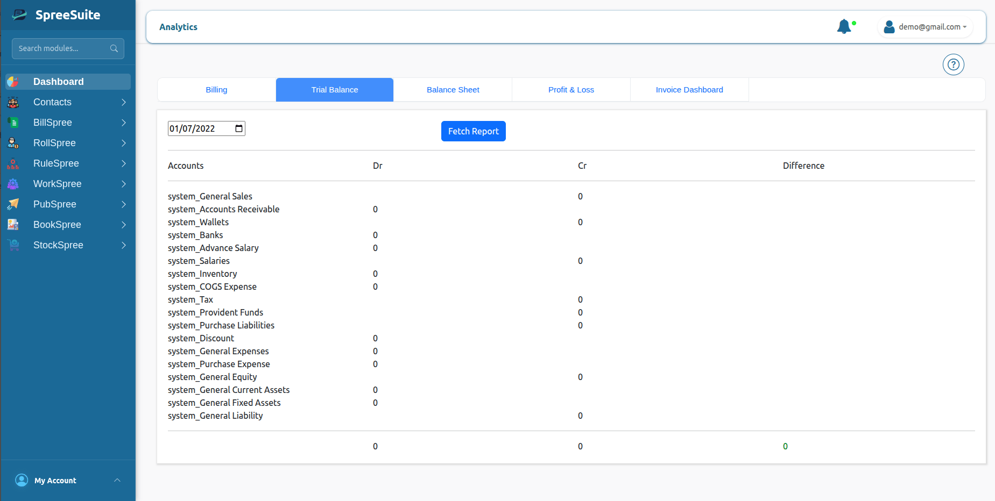Focus the Search modules input field
Viewport: 995px width, 501px height.
click(68, 48)
